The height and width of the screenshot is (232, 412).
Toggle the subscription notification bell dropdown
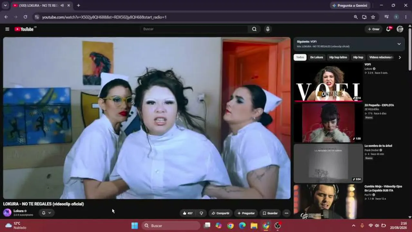pyautogui.click(x=46, y=213)
